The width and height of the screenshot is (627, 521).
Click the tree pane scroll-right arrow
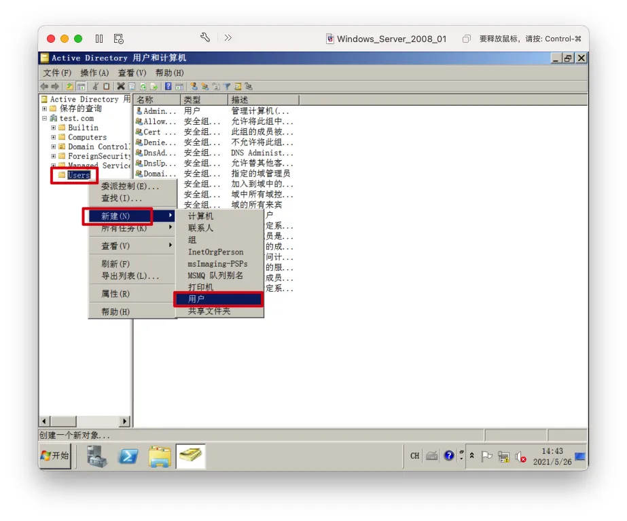125,421
